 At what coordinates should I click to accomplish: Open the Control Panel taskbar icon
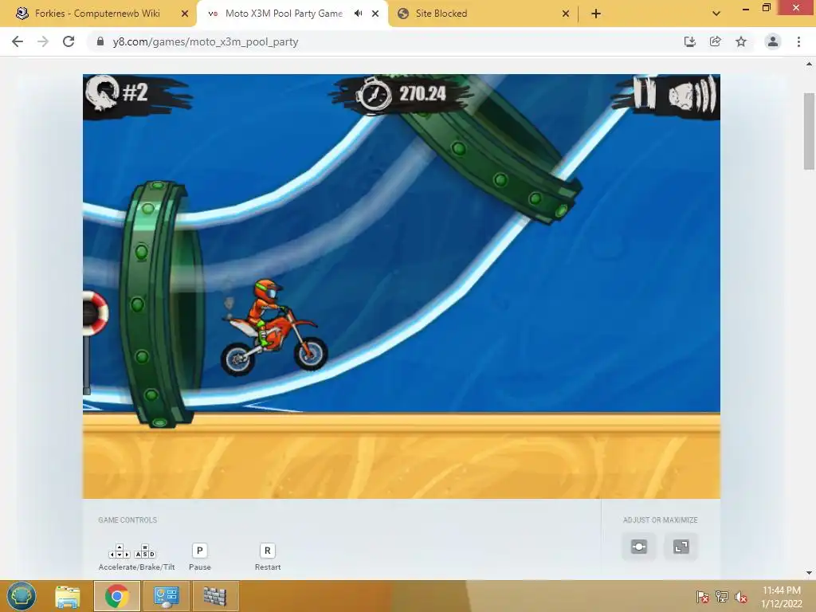click(166, 596)
